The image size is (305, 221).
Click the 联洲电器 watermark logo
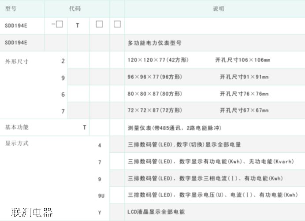point(32,213)
